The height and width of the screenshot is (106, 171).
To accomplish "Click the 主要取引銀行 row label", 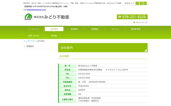I will pyautogui.click(x=68, y=99).
